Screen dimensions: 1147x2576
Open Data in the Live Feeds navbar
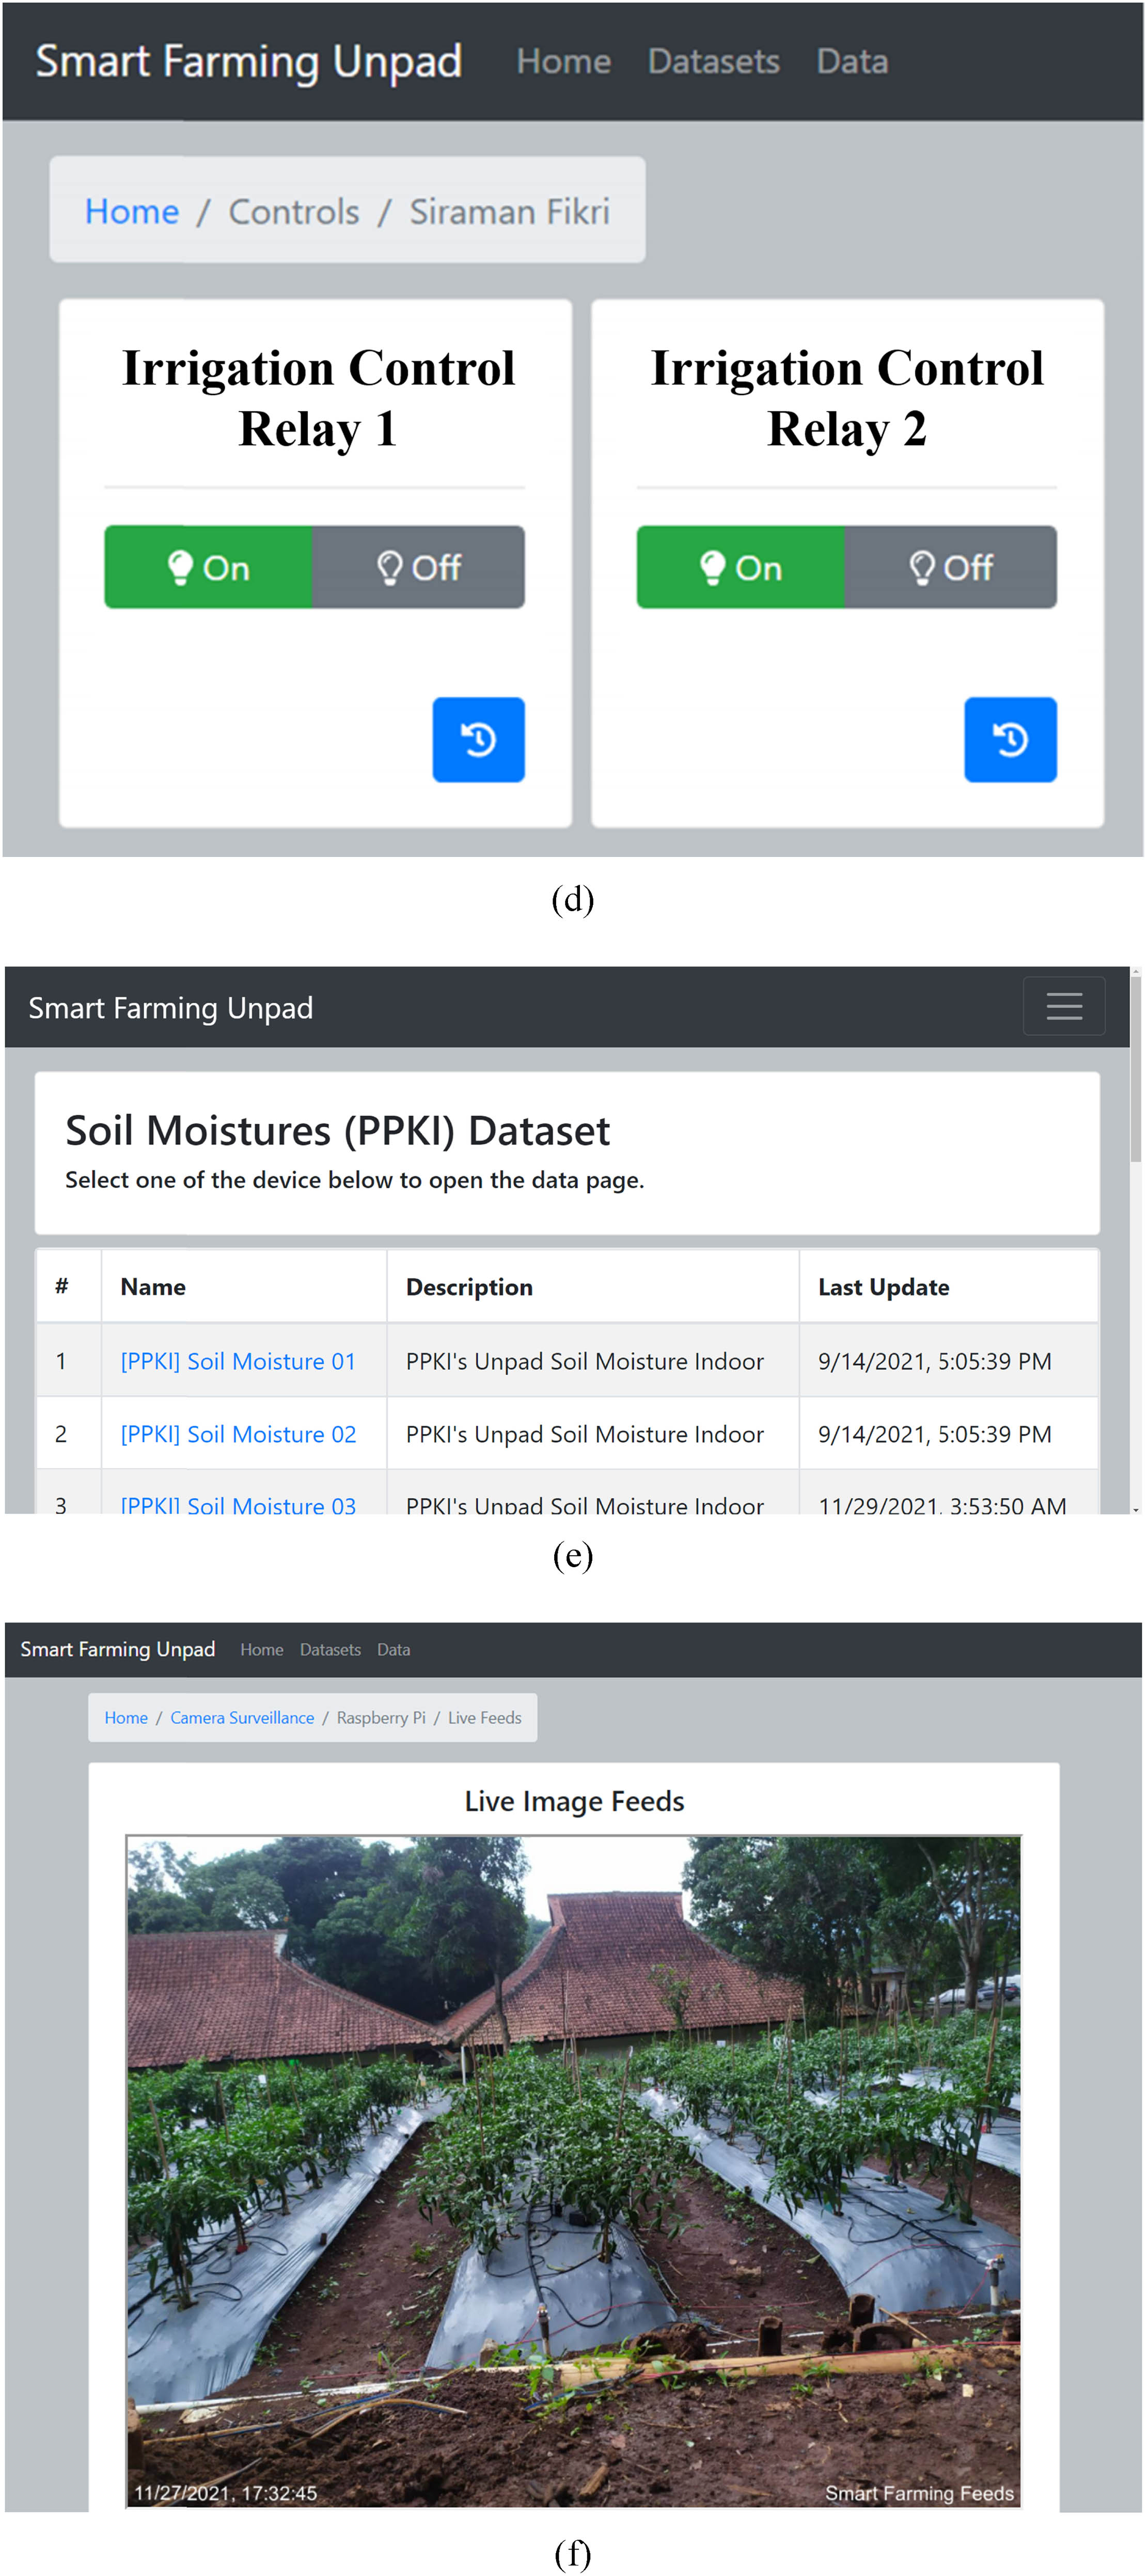point(394,1649)
